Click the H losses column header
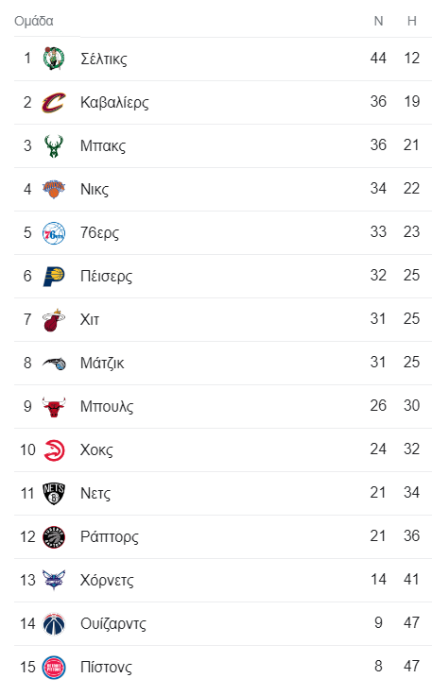 point(411,21)
